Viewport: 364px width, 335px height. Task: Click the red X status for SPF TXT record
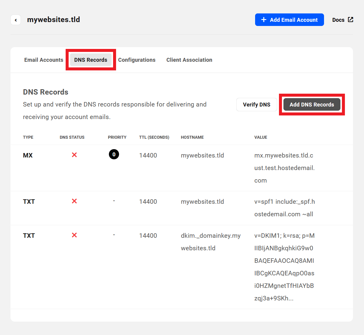coord(74,201)
